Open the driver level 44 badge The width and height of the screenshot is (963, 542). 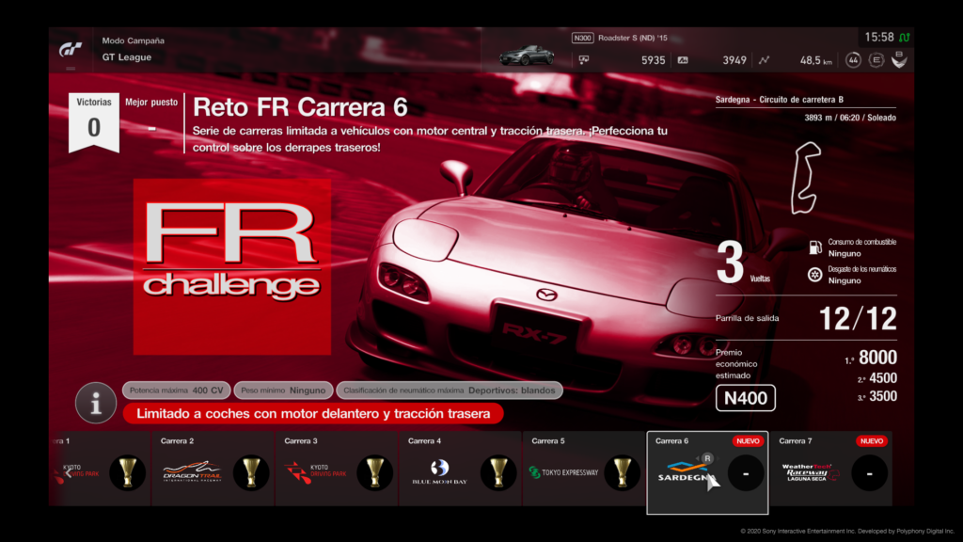coord(853,60)
